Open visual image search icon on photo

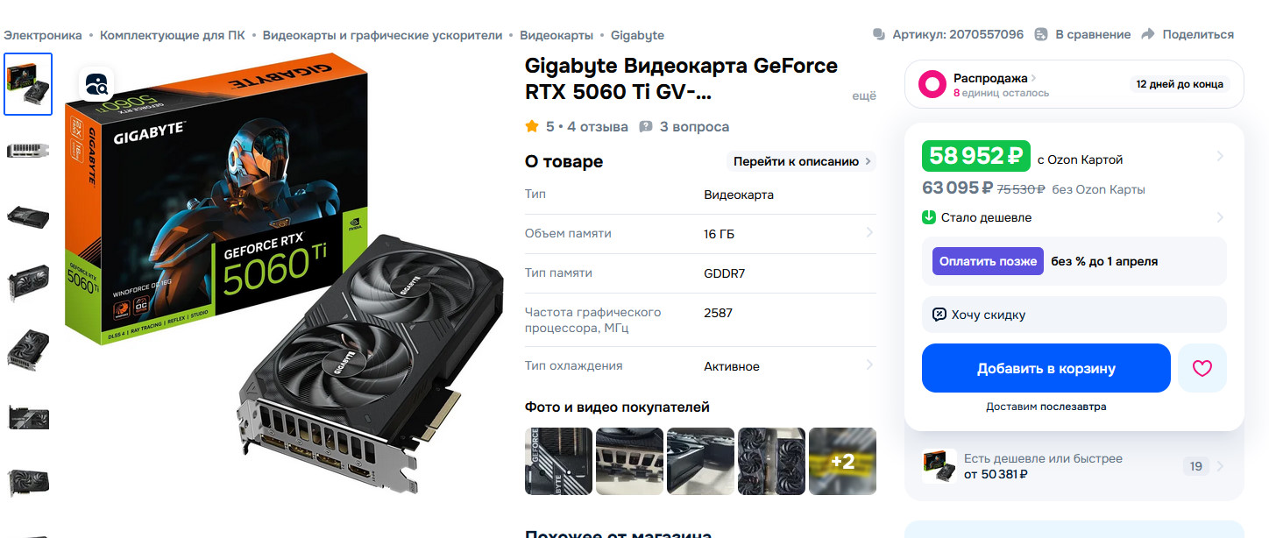[96, 85]
